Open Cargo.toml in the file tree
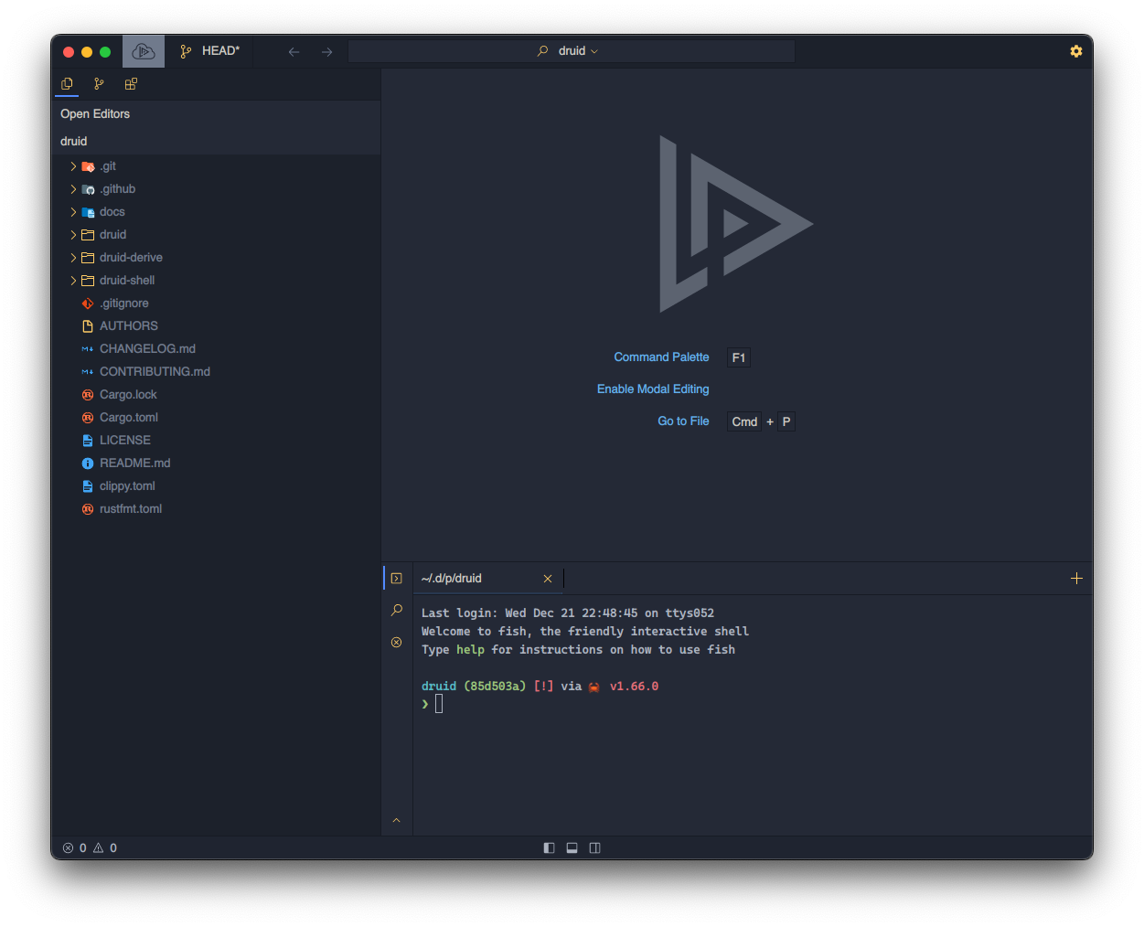The image size is (1144, 927). [x=129, y=418]
